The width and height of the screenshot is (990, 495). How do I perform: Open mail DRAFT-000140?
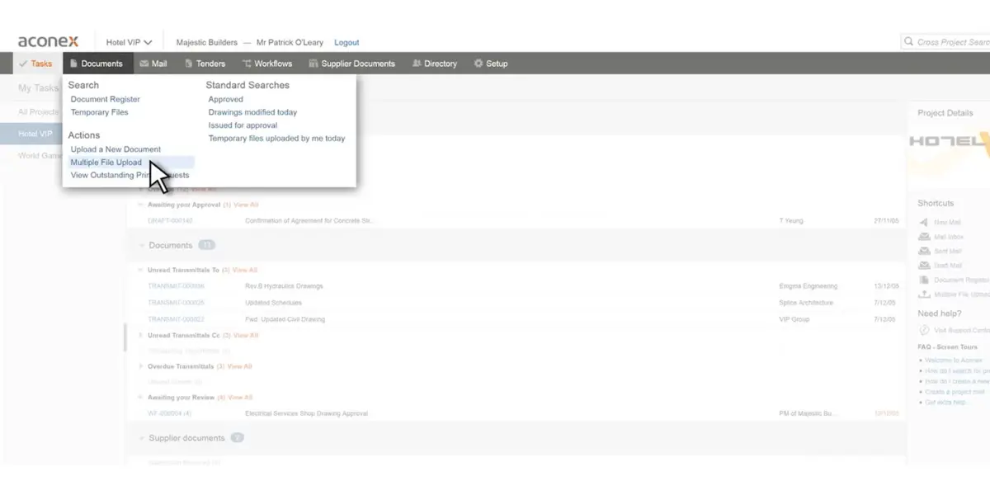[x=170, y=221]
